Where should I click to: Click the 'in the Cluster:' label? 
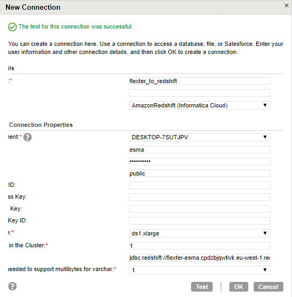[x=28, y=245]
